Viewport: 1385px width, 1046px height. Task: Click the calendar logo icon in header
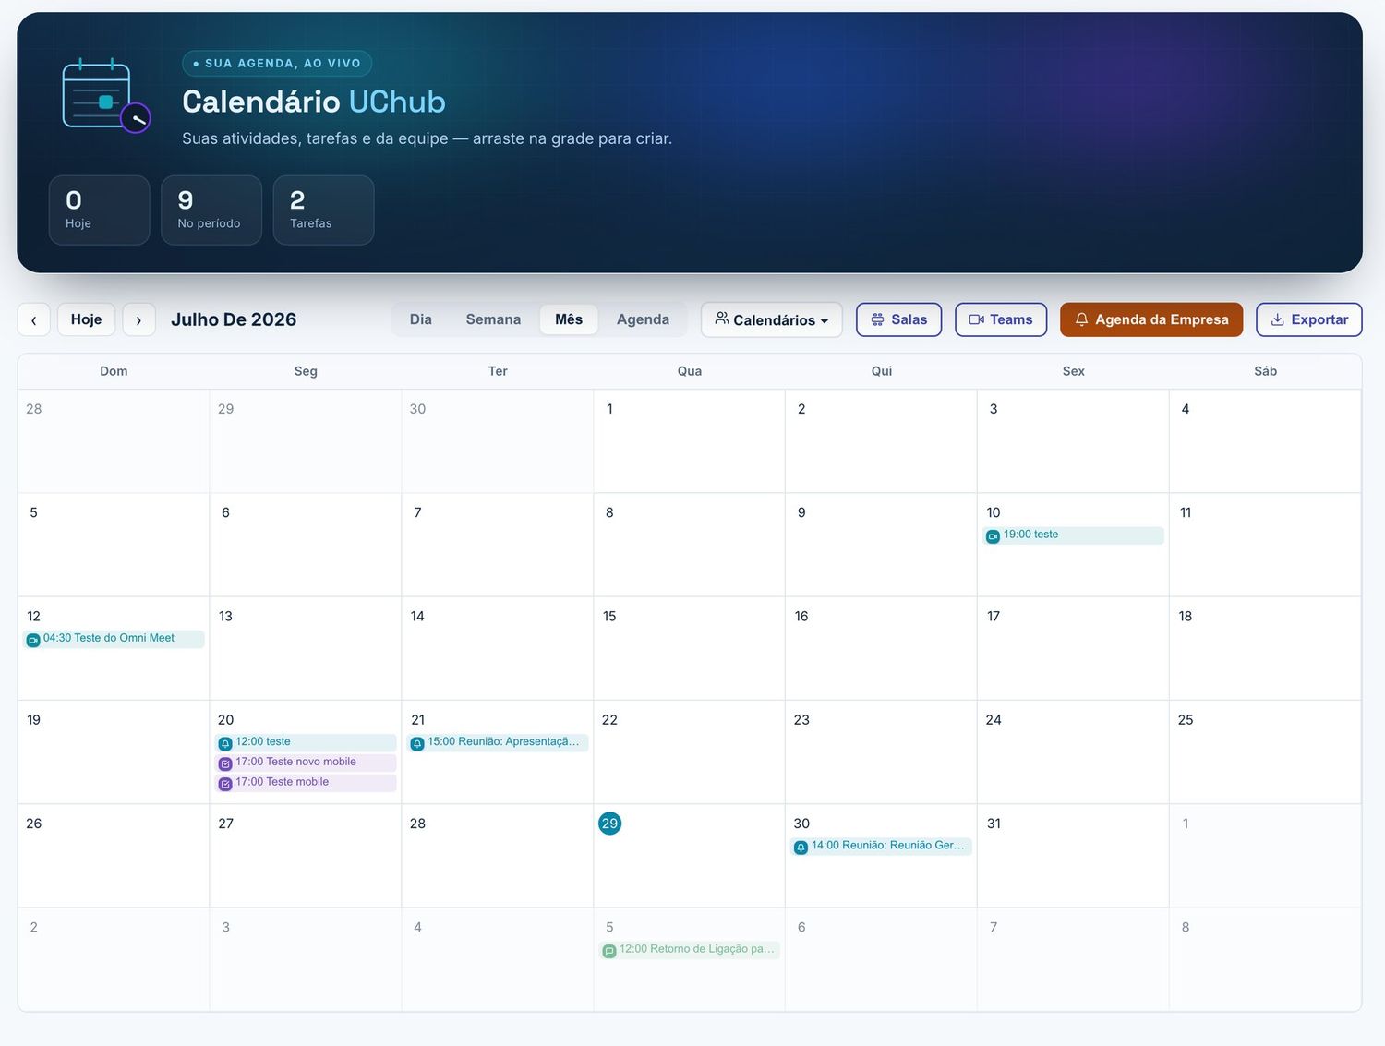(x=106, y=96)
